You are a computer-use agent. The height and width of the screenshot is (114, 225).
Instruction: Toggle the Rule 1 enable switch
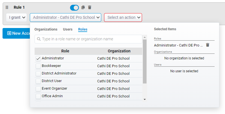(74, 8)
